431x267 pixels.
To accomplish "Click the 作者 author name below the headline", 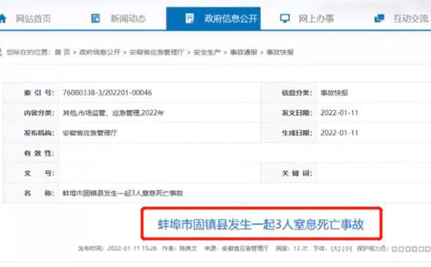I will click(188, 249).
